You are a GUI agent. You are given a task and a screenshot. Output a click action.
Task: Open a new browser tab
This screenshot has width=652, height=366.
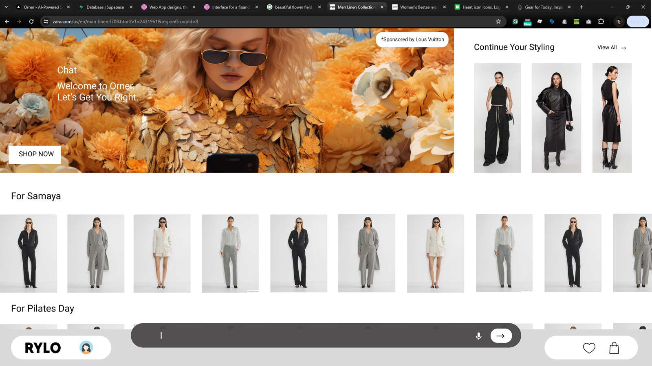click(582, 7)
